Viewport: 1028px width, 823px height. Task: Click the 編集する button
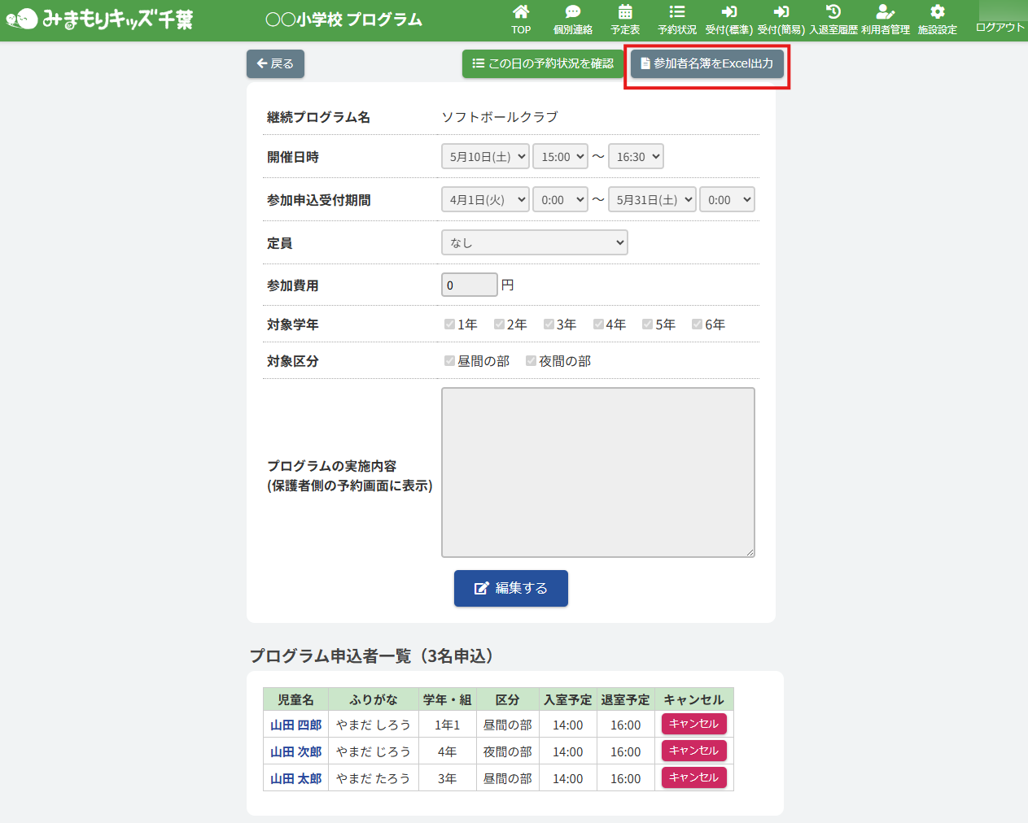(x=510, y=588)
